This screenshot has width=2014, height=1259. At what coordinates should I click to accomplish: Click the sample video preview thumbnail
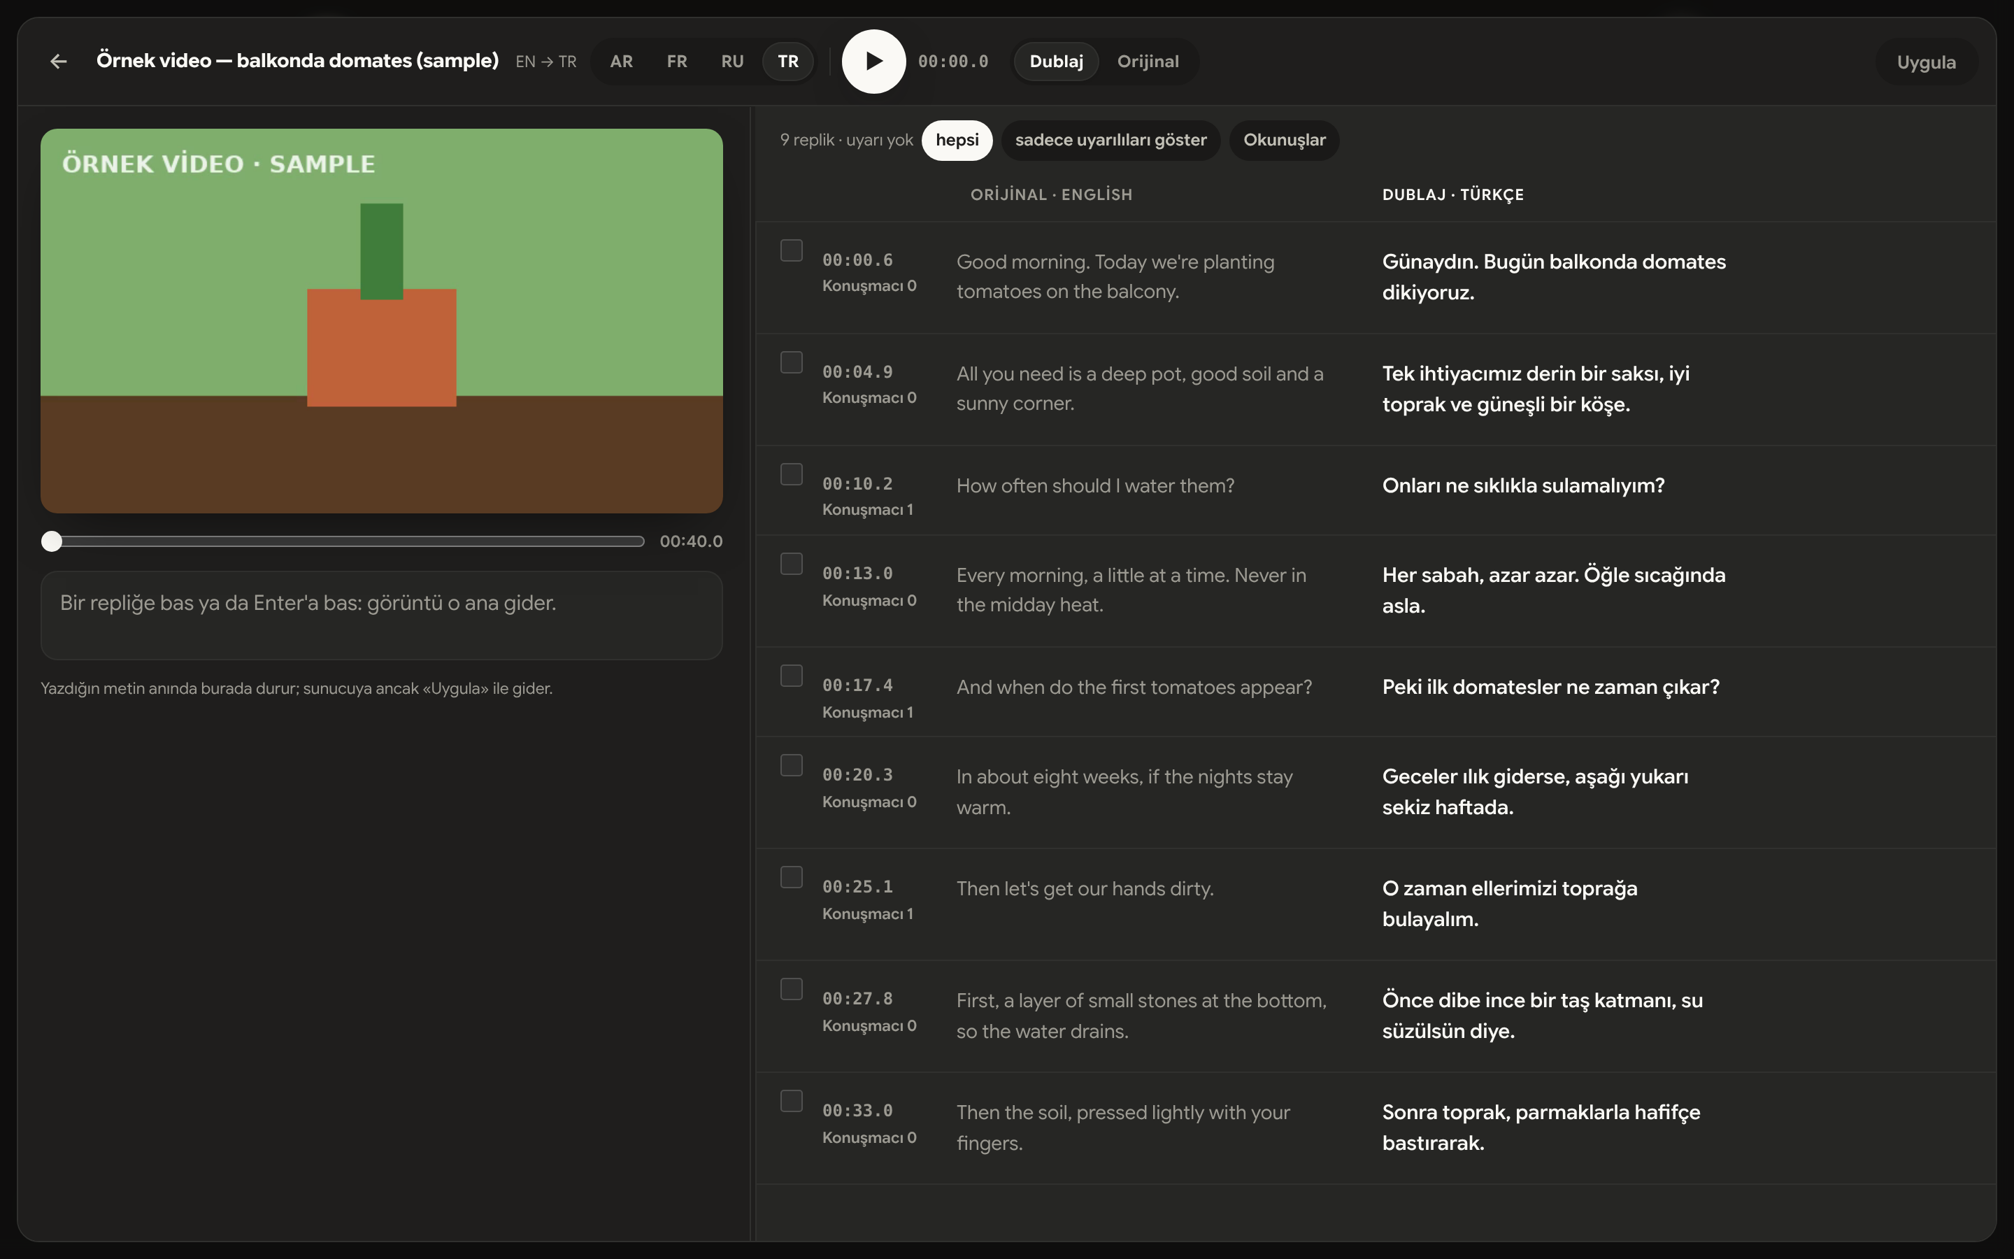(381, 320)
